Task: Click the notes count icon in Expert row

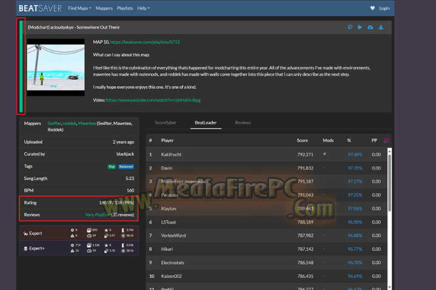Action: (x=89, y=230)
